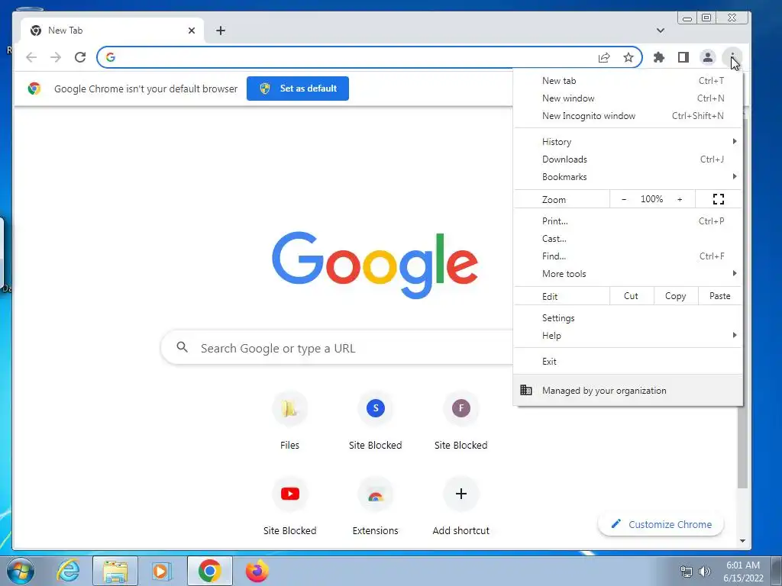Bookmark this tab with the star icon
Screen dimensions: 782x586
629,57
